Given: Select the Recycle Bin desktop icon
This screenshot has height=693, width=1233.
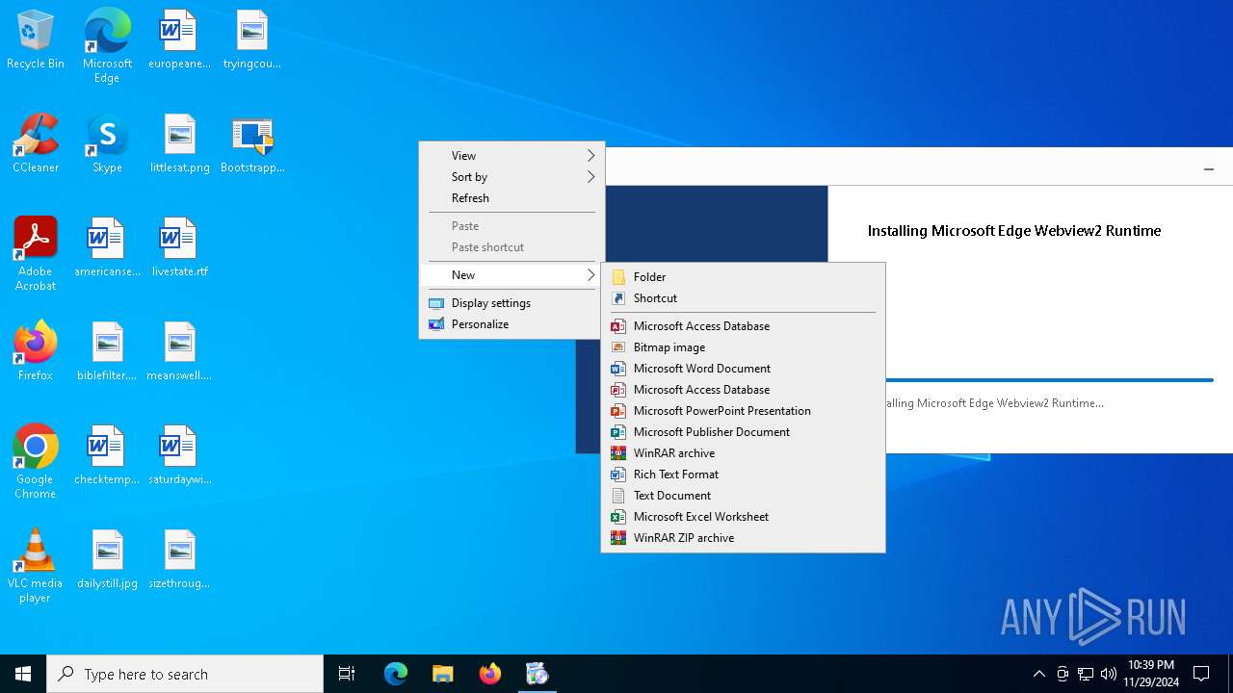Looking at the screenshot, I should click(36, 39).
